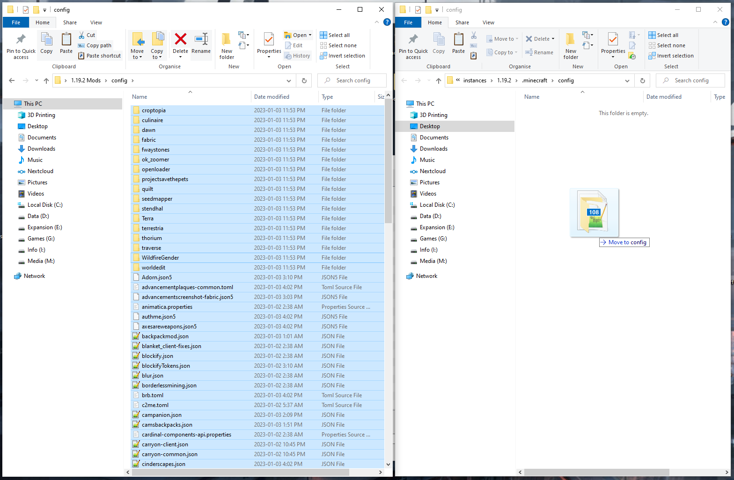The height and width of the screenshot is (480, 734).
Task: Click Invert selection in right window
Action: pyautogui.click(x=671, y=56)
